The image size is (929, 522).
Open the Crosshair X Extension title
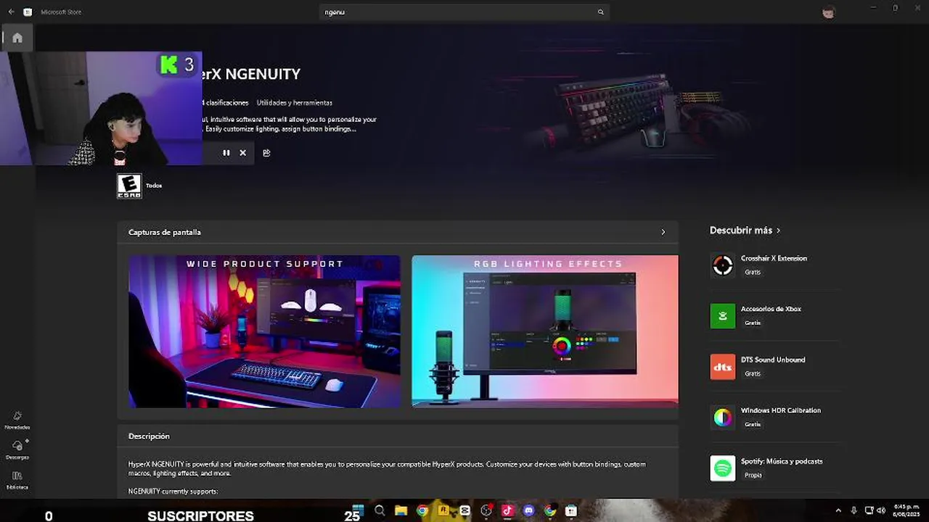click(774, 258)
